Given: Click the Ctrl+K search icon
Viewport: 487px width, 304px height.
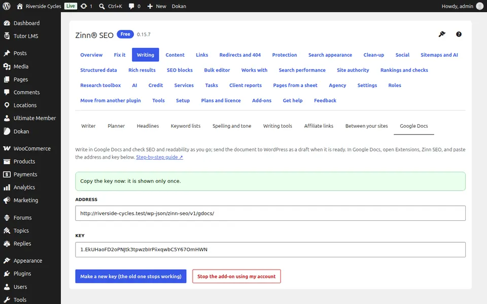Looking at the screenshot, I should [101, 6].
